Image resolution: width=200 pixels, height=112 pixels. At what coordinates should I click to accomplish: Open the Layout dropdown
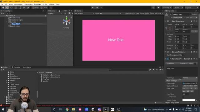[192, 7]
